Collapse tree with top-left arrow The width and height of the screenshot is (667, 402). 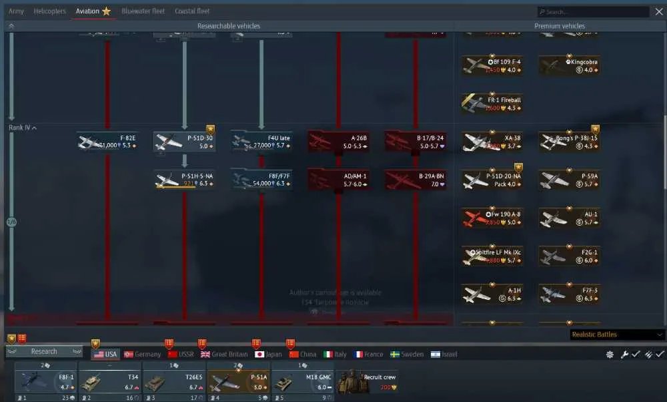11,26
